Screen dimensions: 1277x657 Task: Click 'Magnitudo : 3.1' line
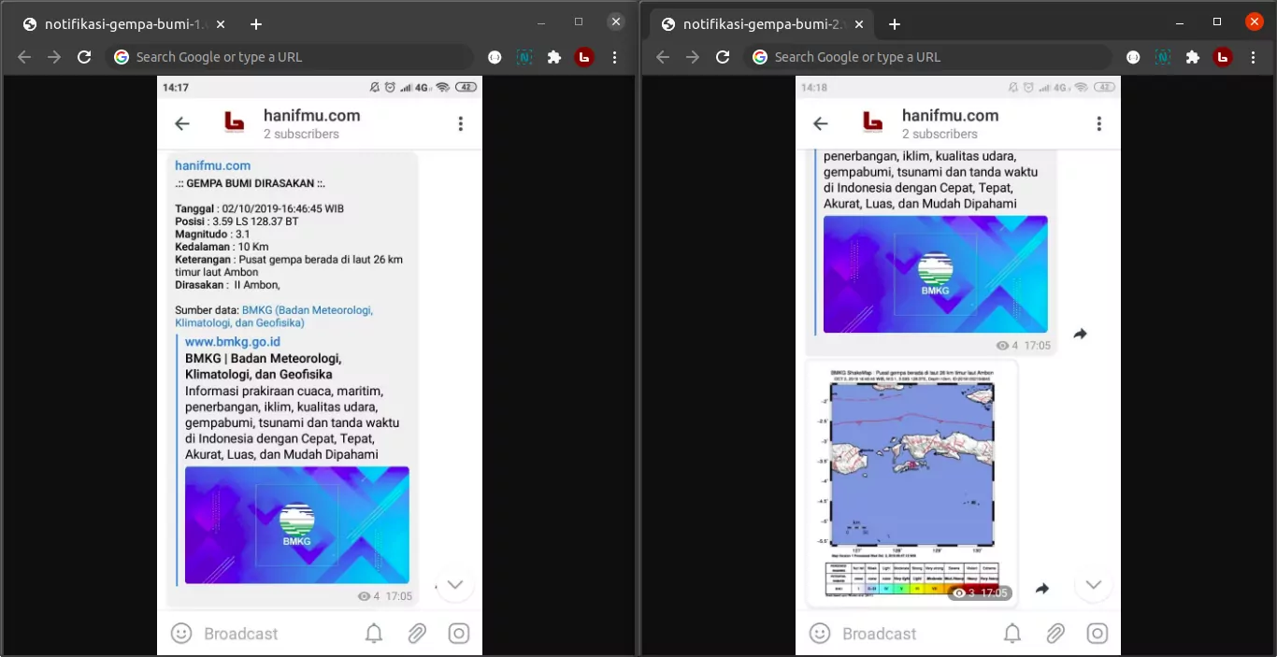pyautogui.click(x=212, y=235)
